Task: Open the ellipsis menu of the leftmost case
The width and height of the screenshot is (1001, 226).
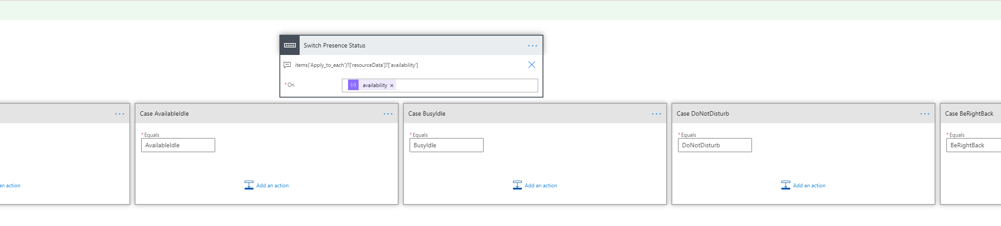Action: (x=119, y=114)
